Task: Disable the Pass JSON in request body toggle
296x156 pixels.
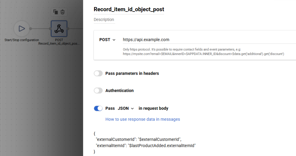Action: pos(98,108)
